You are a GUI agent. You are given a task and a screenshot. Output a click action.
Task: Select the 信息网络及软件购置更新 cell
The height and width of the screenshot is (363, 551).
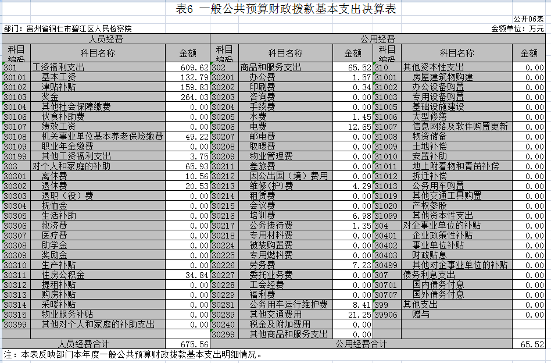tap(460, 126)
